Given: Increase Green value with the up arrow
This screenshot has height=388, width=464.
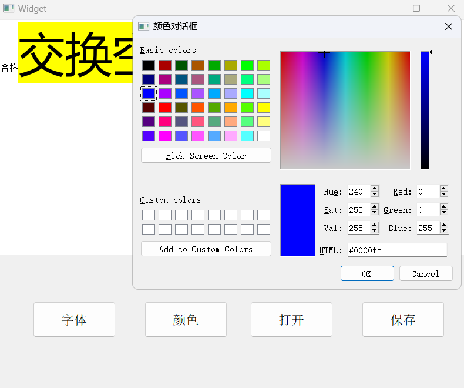Looking at the screenshot, I should (x=444, y=207).
